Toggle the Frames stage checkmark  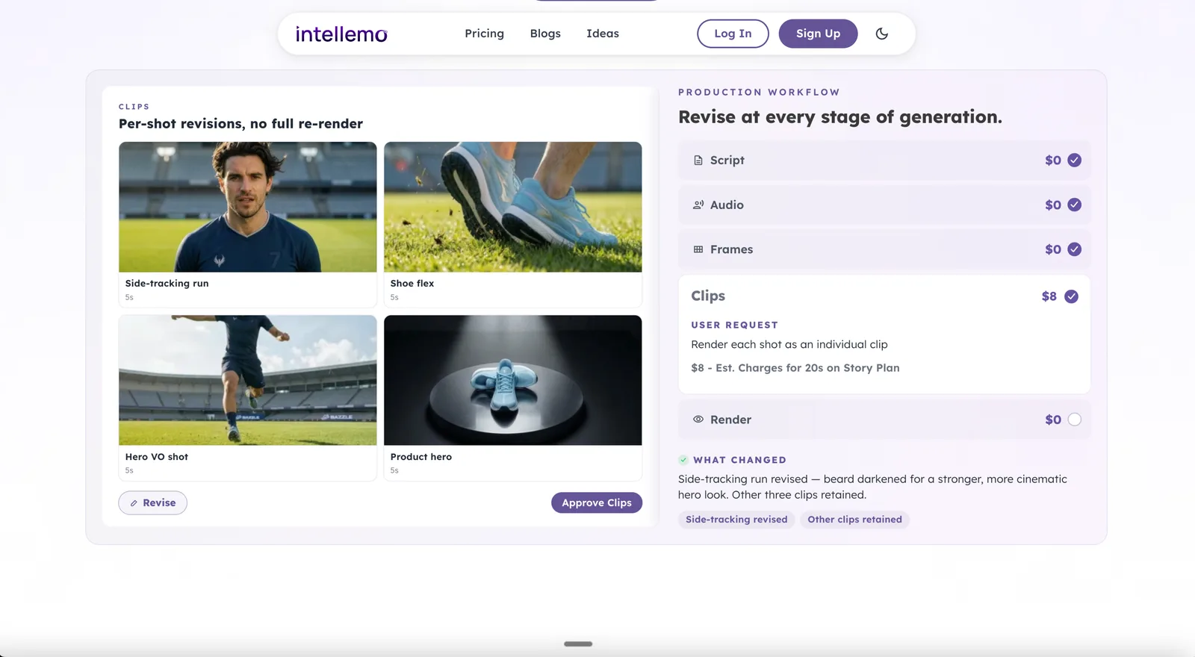tap(1074, 249)
